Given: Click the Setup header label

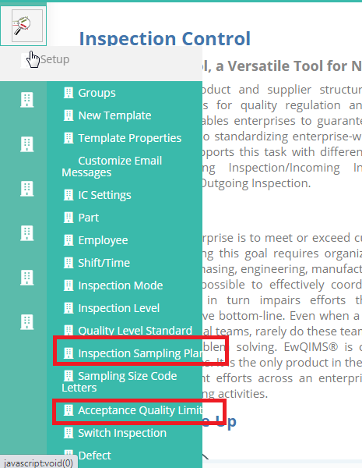Looking at the screenshot, I should coord(54,59).
